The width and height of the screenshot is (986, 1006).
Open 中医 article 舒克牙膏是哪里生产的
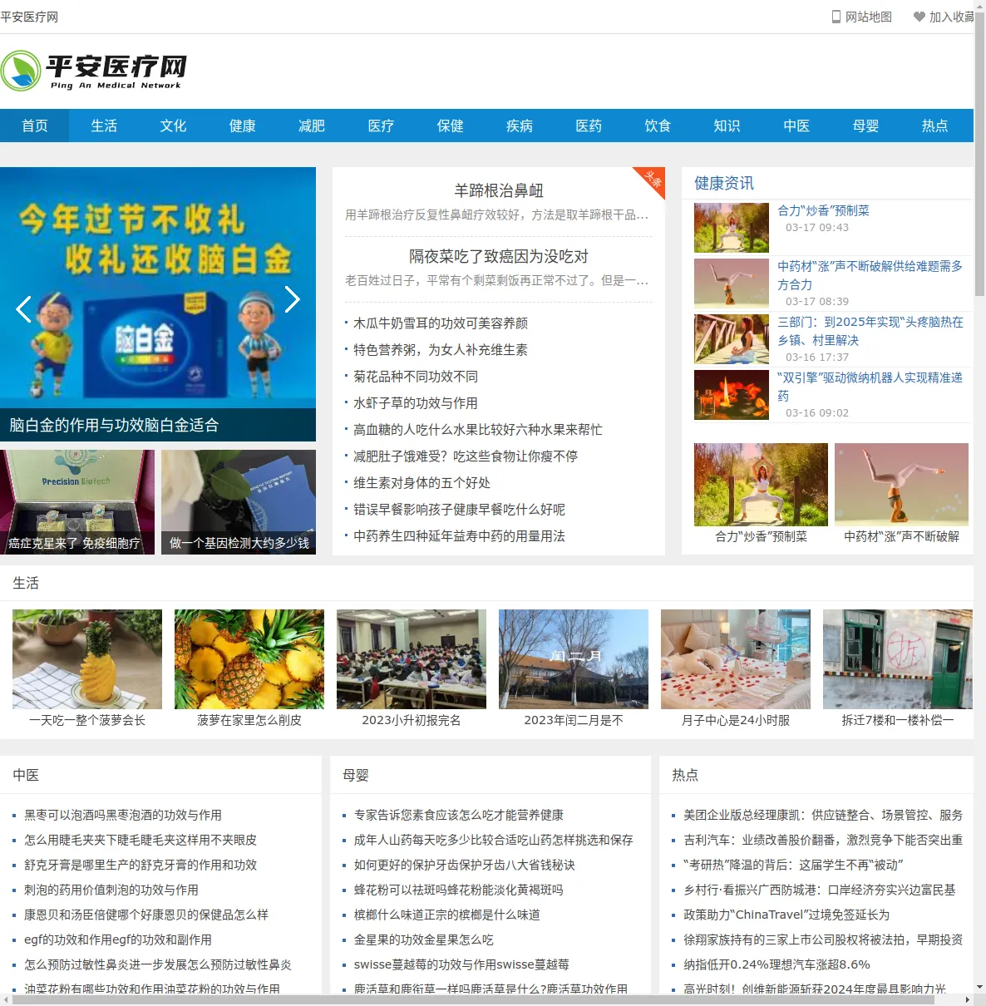click(x=141, y=865)
